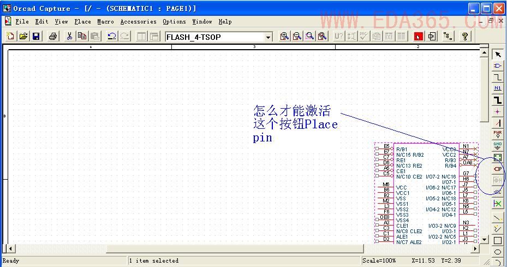The height and width of the screenshot is (267, 507).
Task: Open the View menu
Action: pyautogui.click(x=62, y=22)
